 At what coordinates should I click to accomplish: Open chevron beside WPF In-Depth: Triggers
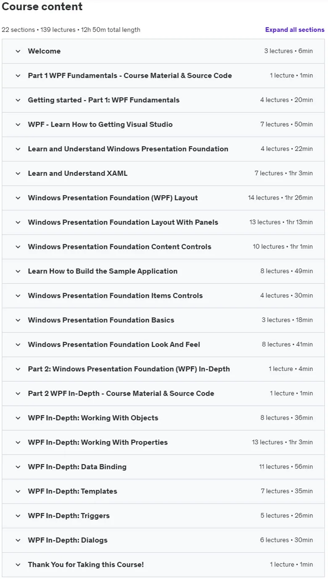click(x=18, y=516)
